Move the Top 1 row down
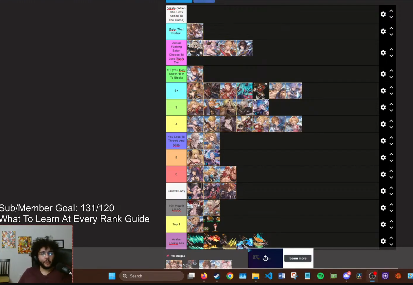The width and height of the screenshot is (413, 285). coord(391,228)
